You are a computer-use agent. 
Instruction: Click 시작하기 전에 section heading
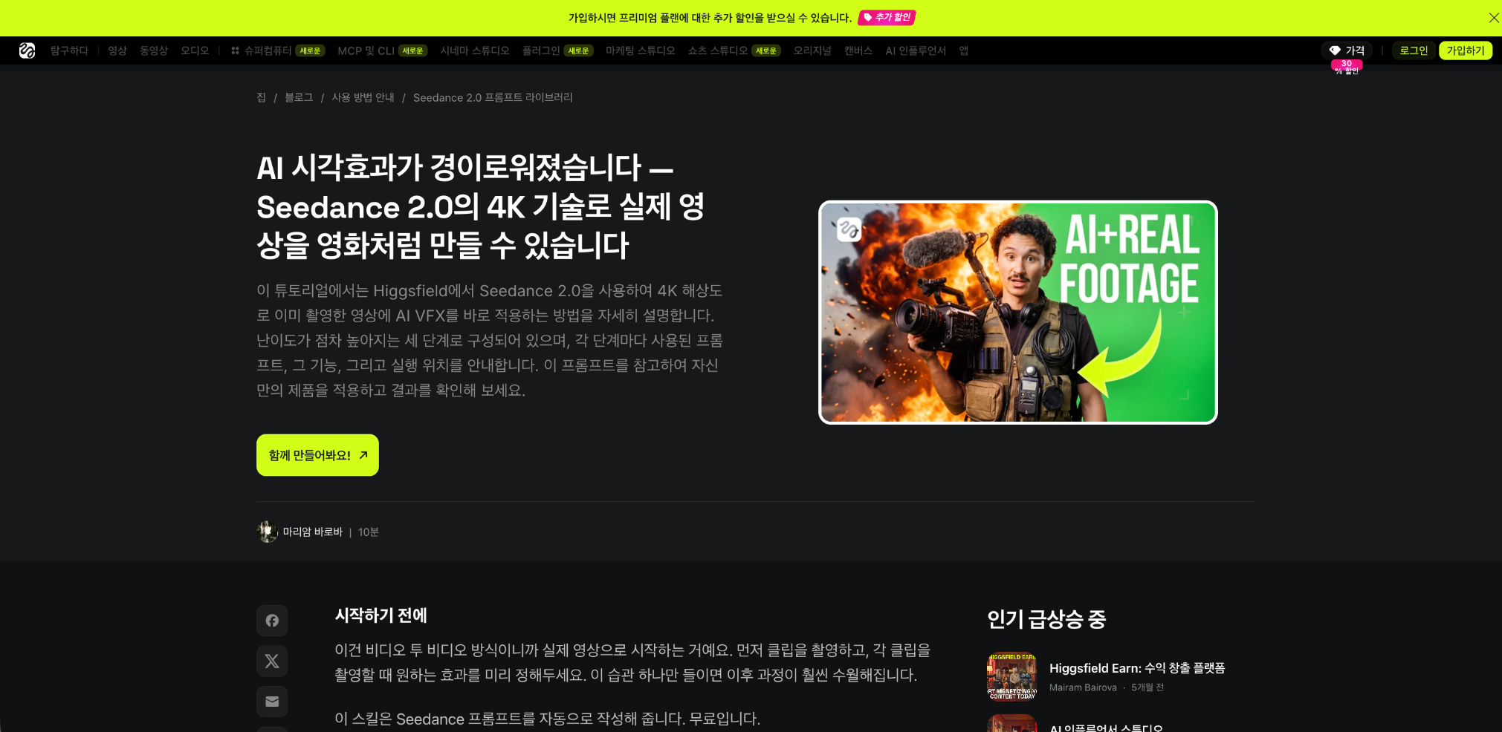point(381,615)
